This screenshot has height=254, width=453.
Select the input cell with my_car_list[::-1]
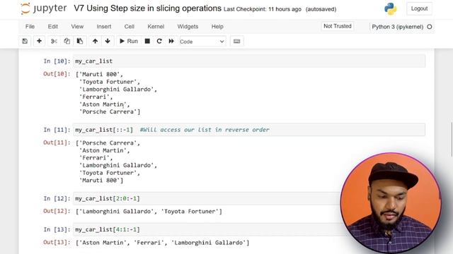(x=248, y=130)
